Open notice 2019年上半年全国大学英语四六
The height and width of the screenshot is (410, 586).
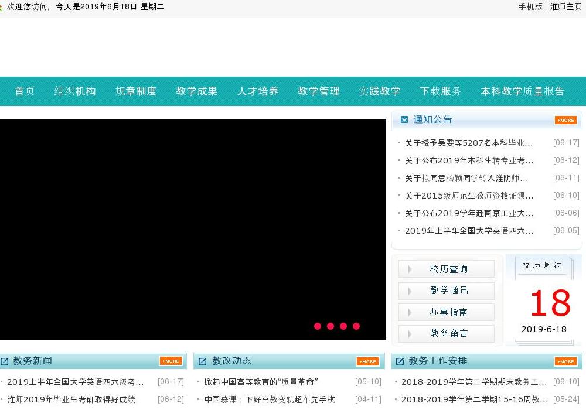[x=469, y=231]
